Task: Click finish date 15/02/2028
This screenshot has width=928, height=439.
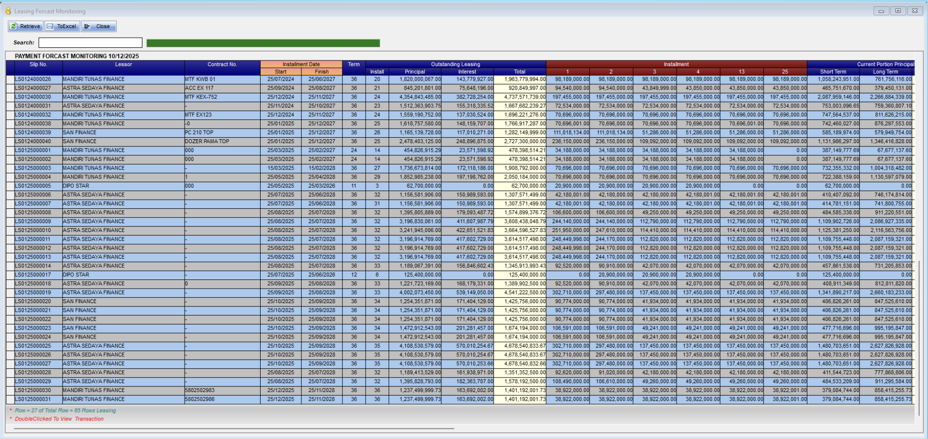Action: pos(322,168)
